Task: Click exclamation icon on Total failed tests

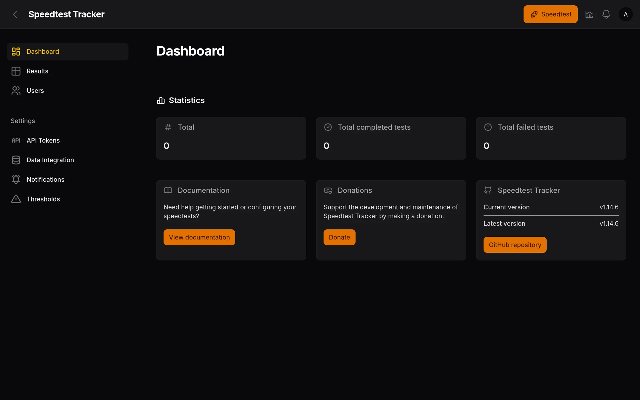Action: coord(488,127)
